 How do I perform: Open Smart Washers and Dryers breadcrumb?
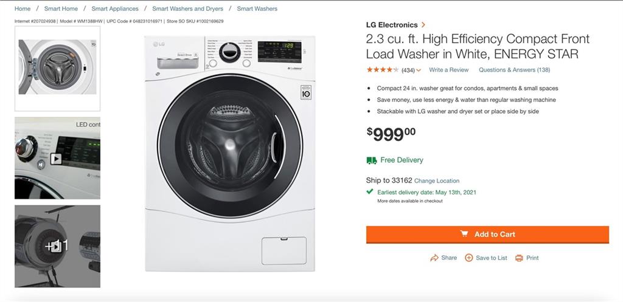187,9
